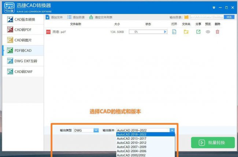Start conversion with the play arrow
The width and height of the screenshot is (238, 157).
(x=165, y=32)
